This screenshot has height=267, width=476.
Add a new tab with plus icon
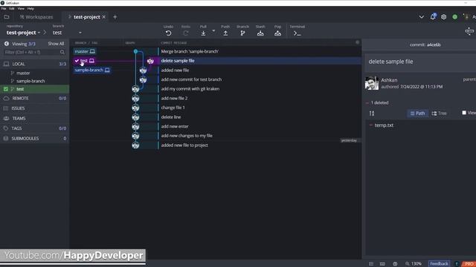coord(115,17)
